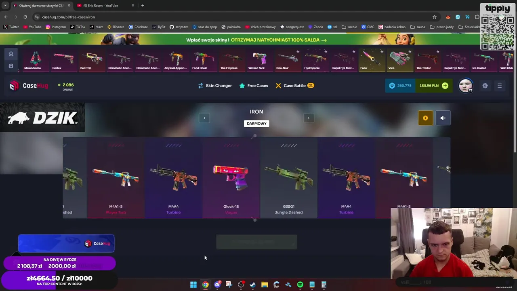Open the tab search dropdown
This screenshot has width=517, height=291.
[5, 6]
